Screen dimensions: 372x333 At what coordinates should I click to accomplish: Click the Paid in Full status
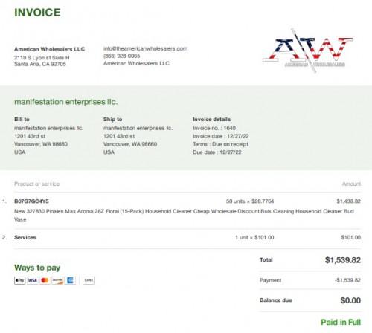click(x=341, y=322)
